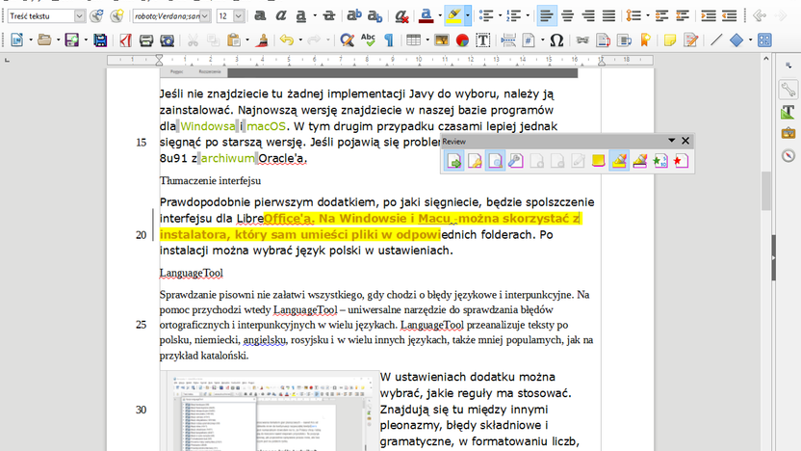
Task: Insert a table
Action: pyautogui.click(x=413, y=40)
